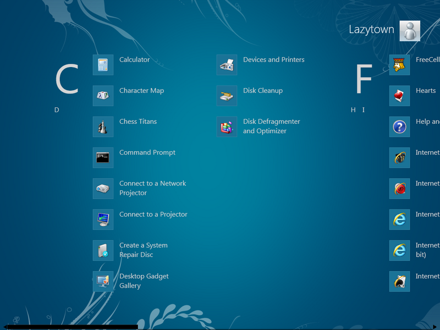
Task: Select the large C group header
Action: click(67, 79)
